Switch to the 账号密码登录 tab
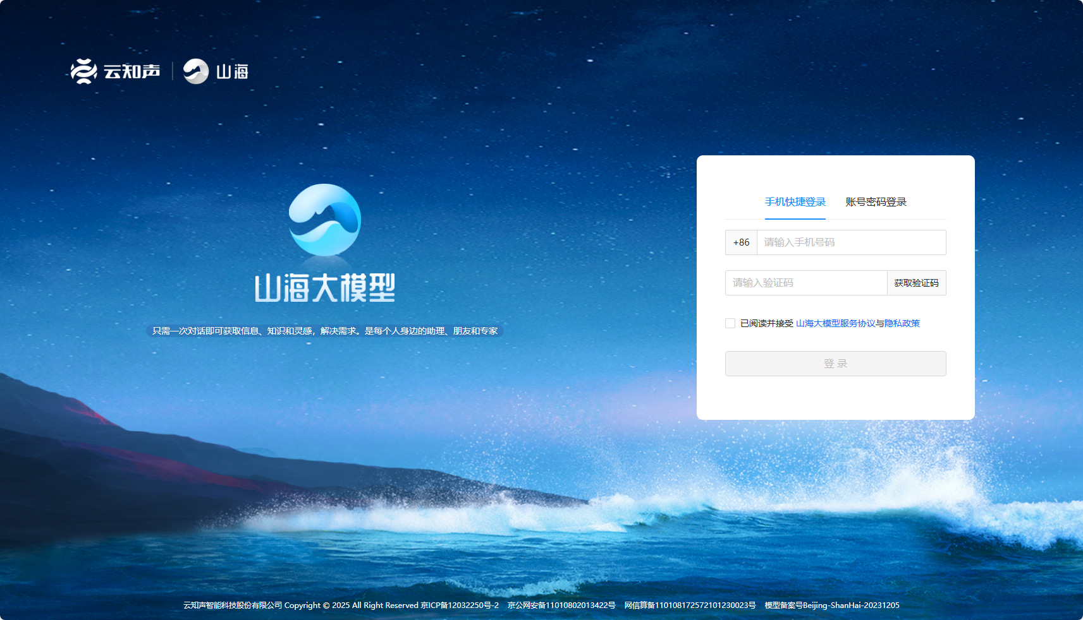The image size is (1083, 620). tap(876, 202)
